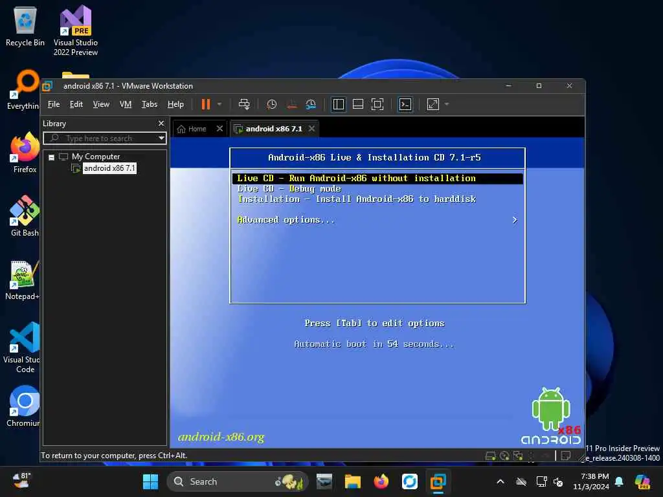This screenshot has width=663, height=497.
Task: Take a snapshot of this virtual machine
Action: point(271,104)
